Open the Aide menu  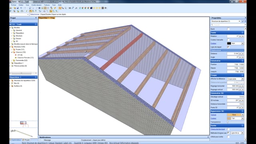tap(60, 5)
